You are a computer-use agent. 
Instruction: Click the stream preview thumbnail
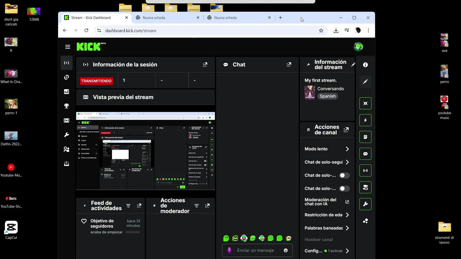146,151
